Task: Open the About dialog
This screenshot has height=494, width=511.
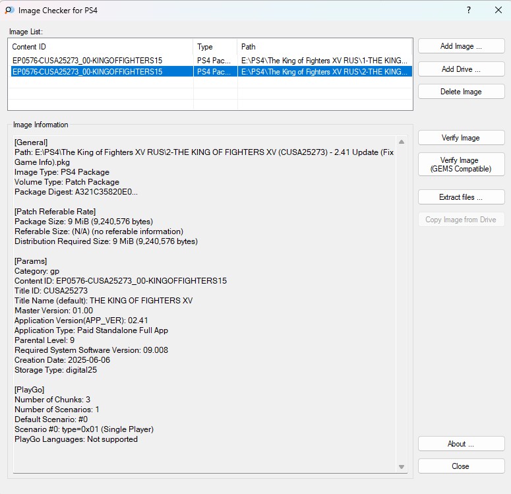Action: tap(461, 444)
